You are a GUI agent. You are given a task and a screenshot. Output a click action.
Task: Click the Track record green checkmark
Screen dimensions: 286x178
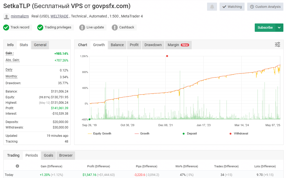(x=6, y=27)
